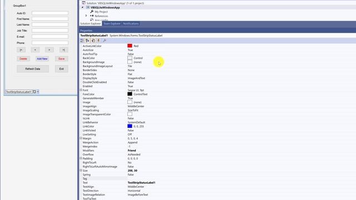
Task: Click the next-record navigation button
Action: [50, 50]
